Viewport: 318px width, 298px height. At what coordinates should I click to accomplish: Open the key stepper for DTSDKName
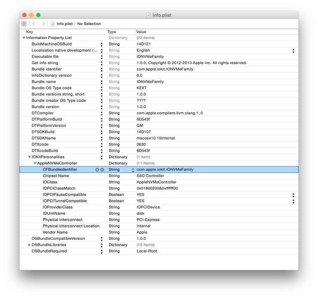(101, 139)
